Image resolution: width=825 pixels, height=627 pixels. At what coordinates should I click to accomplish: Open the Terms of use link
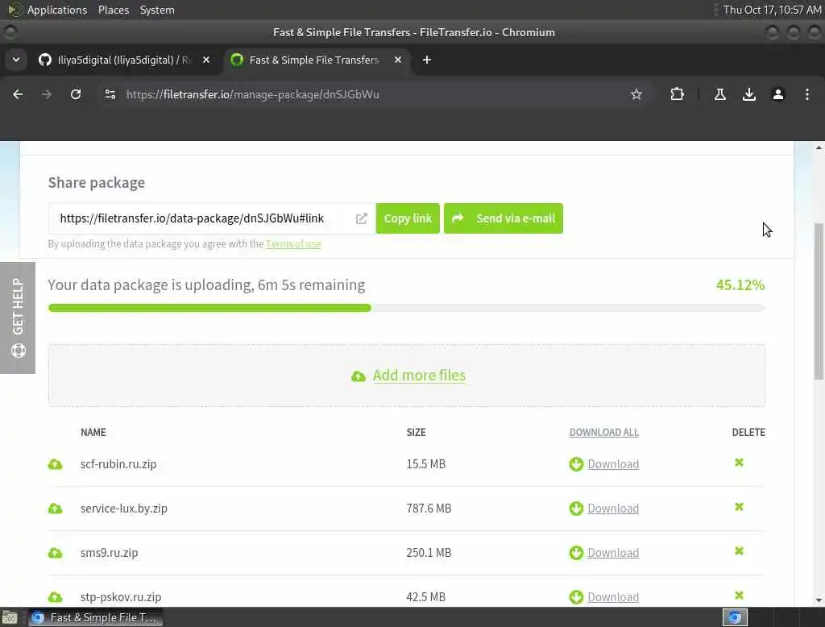coord(293,243)
